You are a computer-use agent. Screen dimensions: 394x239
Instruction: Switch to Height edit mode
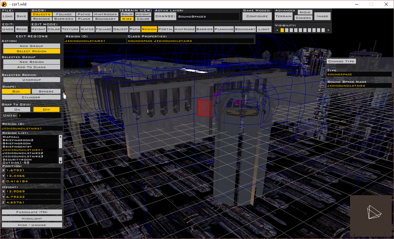(38, 29)
